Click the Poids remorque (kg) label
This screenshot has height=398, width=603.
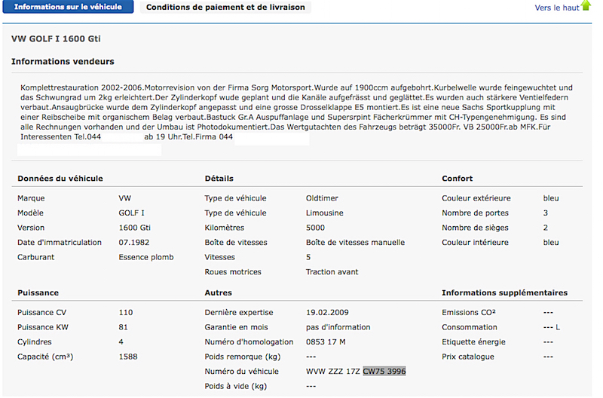click(242, 357)
